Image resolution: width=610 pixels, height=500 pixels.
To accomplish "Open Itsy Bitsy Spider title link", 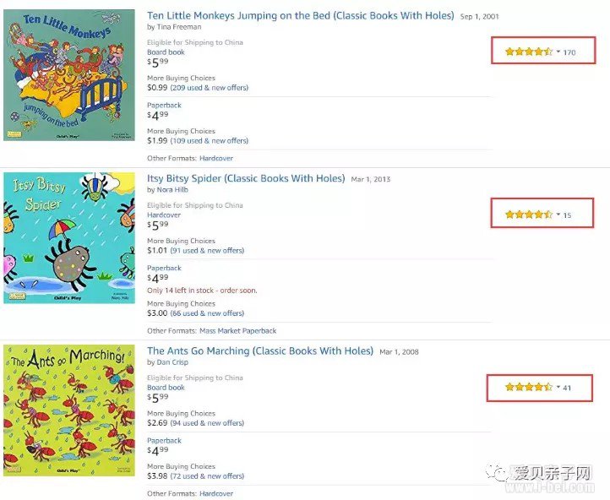I will (246, 179).
